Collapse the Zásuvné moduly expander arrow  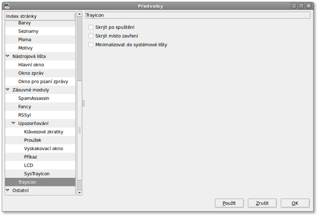pyautogui.click(x=8, y=90)
